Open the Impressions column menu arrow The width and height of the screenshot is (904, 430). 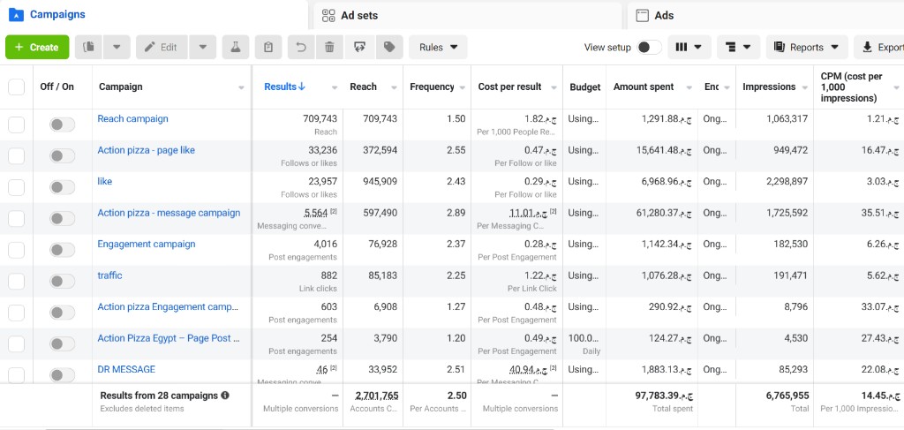(x=804, y=87)
